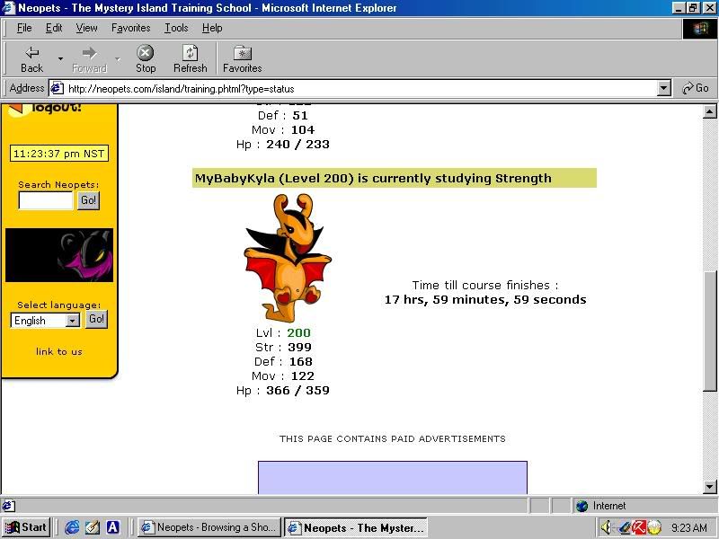The image size is (719, 539).
Task: Click the vertical scrollbar thumb
Action: [709, 331]
